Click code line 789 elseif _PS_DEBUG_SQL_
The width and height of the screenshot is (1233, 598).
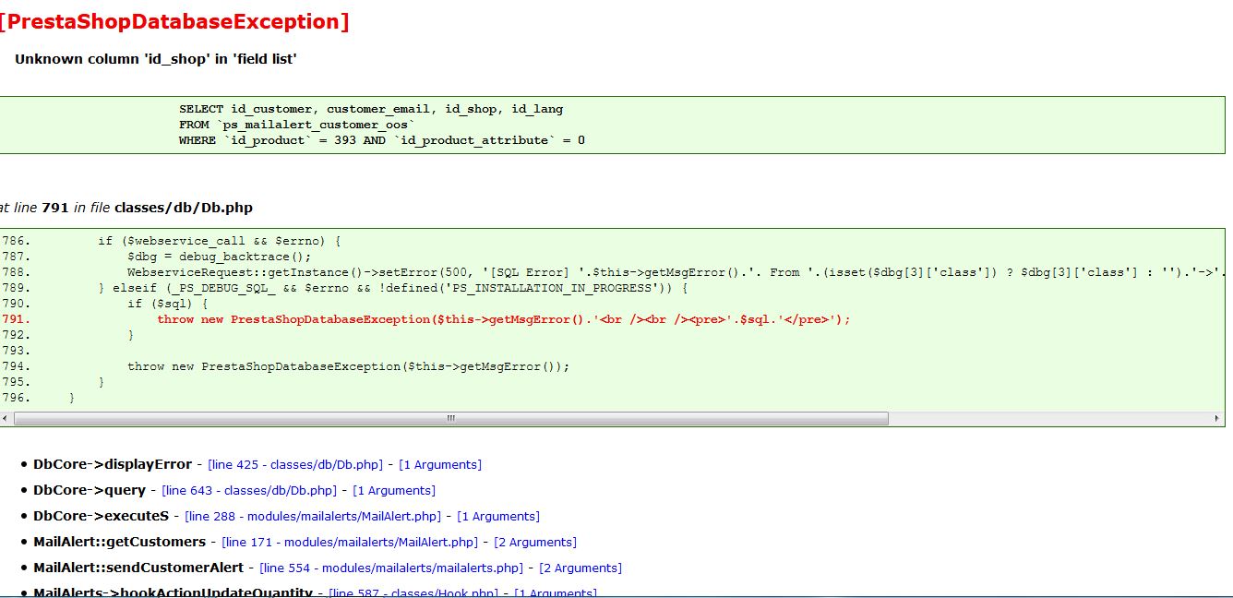coord(393,288)
